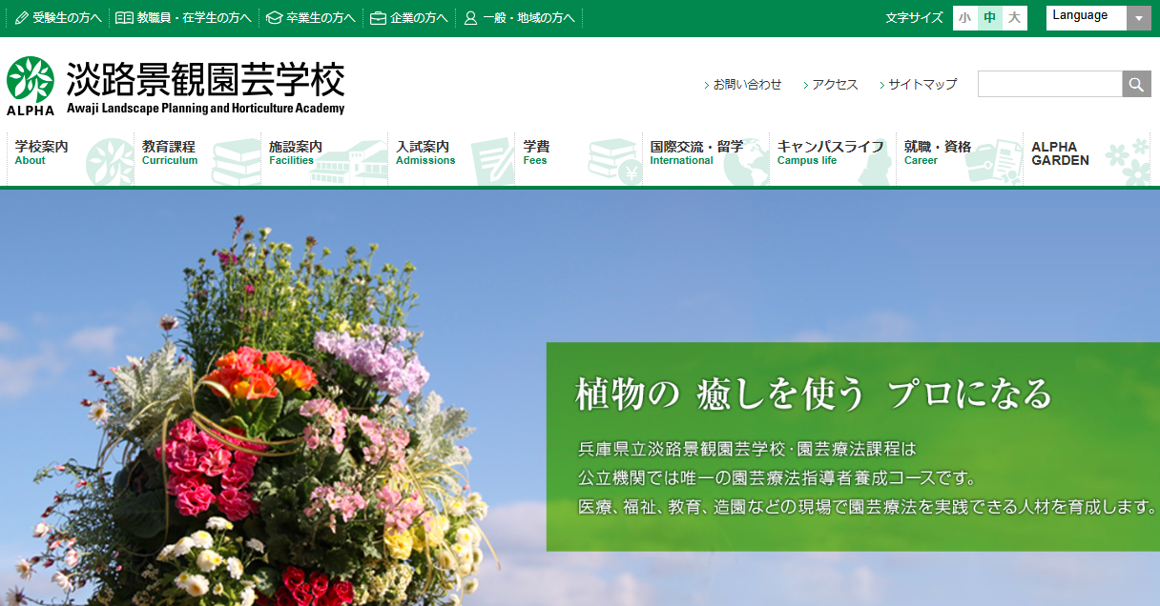Open the Language dropdown
1160x606 pixels.
[x=1099, y=18]
